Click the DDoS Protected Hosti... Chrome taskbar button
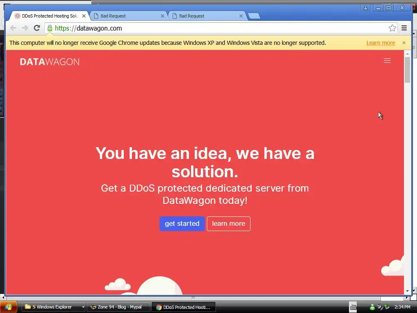417x313 pixels. [x=184, y=307]
